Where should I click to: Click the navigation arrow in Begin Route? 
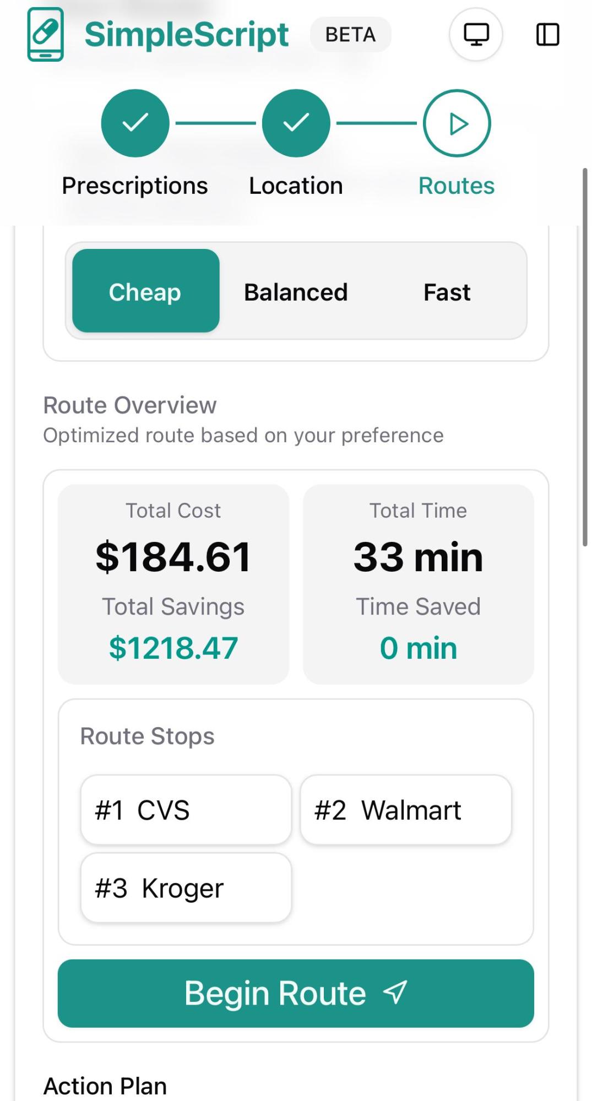[395, 992]
